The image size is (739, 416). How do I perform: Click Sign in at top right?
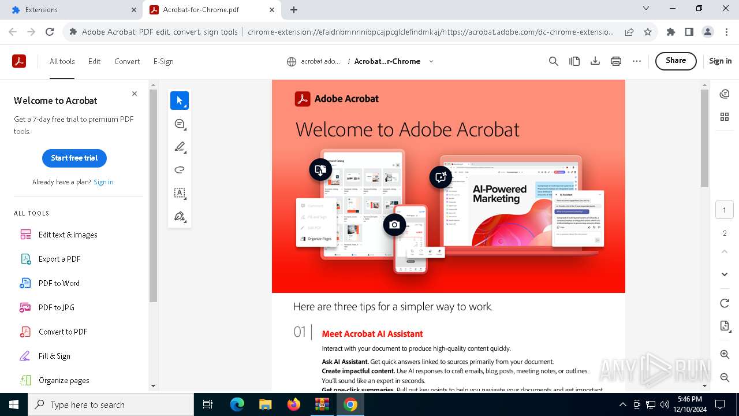coord(720,61)
